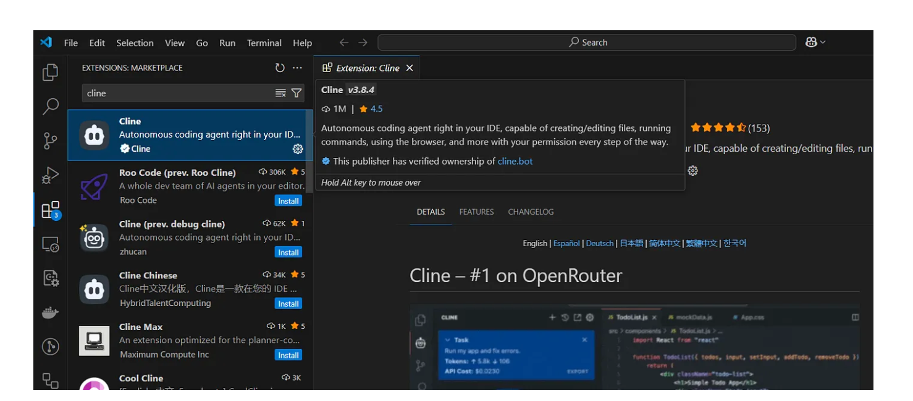Select the Cline extension in results
Image resolution: width=913 pixels, height=401 pixels.
point(190,135)
